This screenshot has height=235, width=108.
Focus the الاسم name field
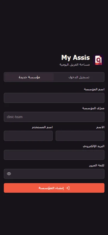[80, 136]
